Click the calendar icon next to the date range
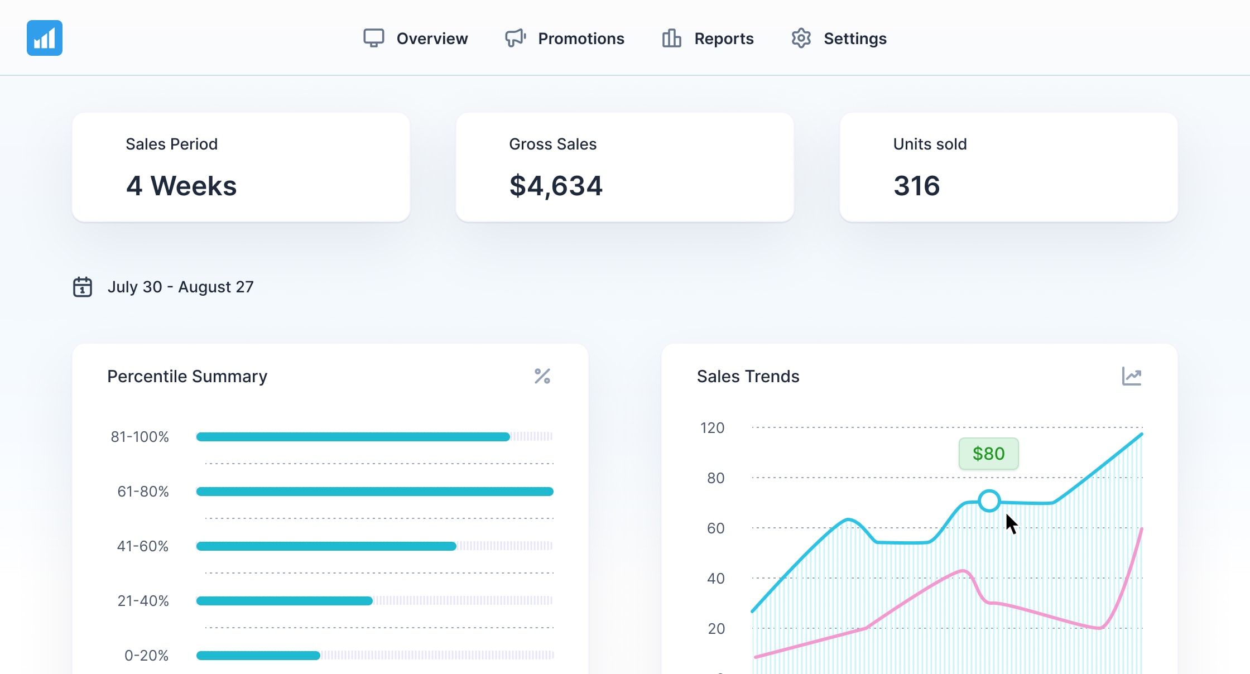This screenshot has width=1250, height=674. coord(82,287)
